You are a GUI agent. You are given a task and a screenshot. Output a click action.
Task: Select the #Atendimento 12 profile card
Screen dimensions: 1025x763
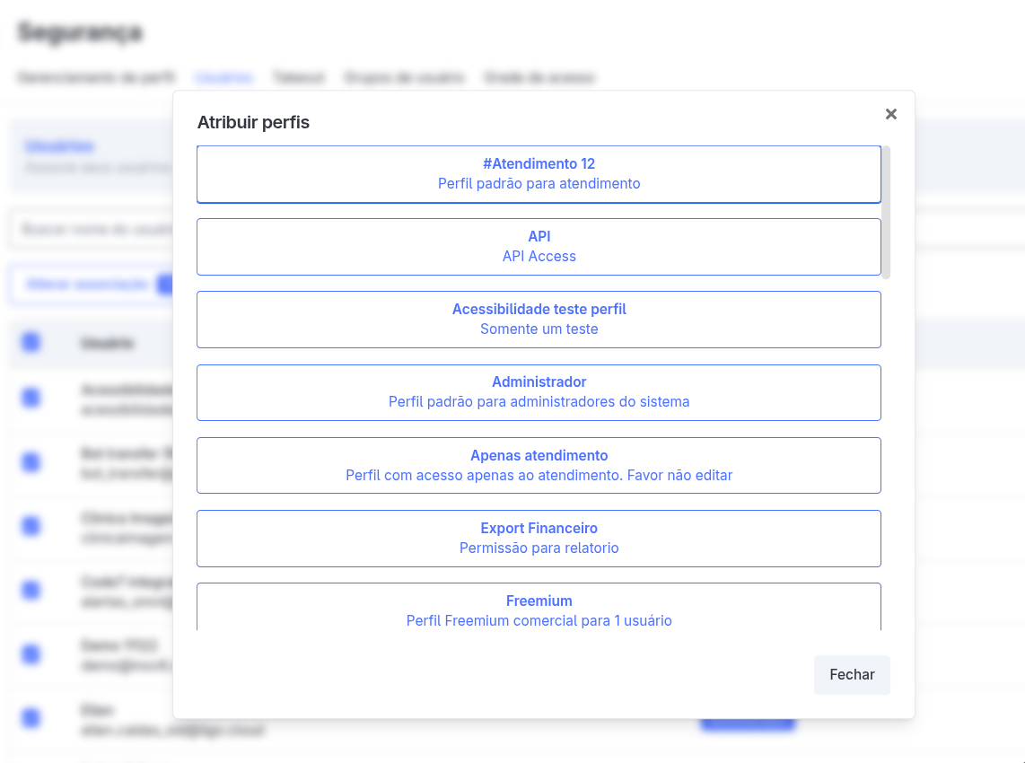539,173
